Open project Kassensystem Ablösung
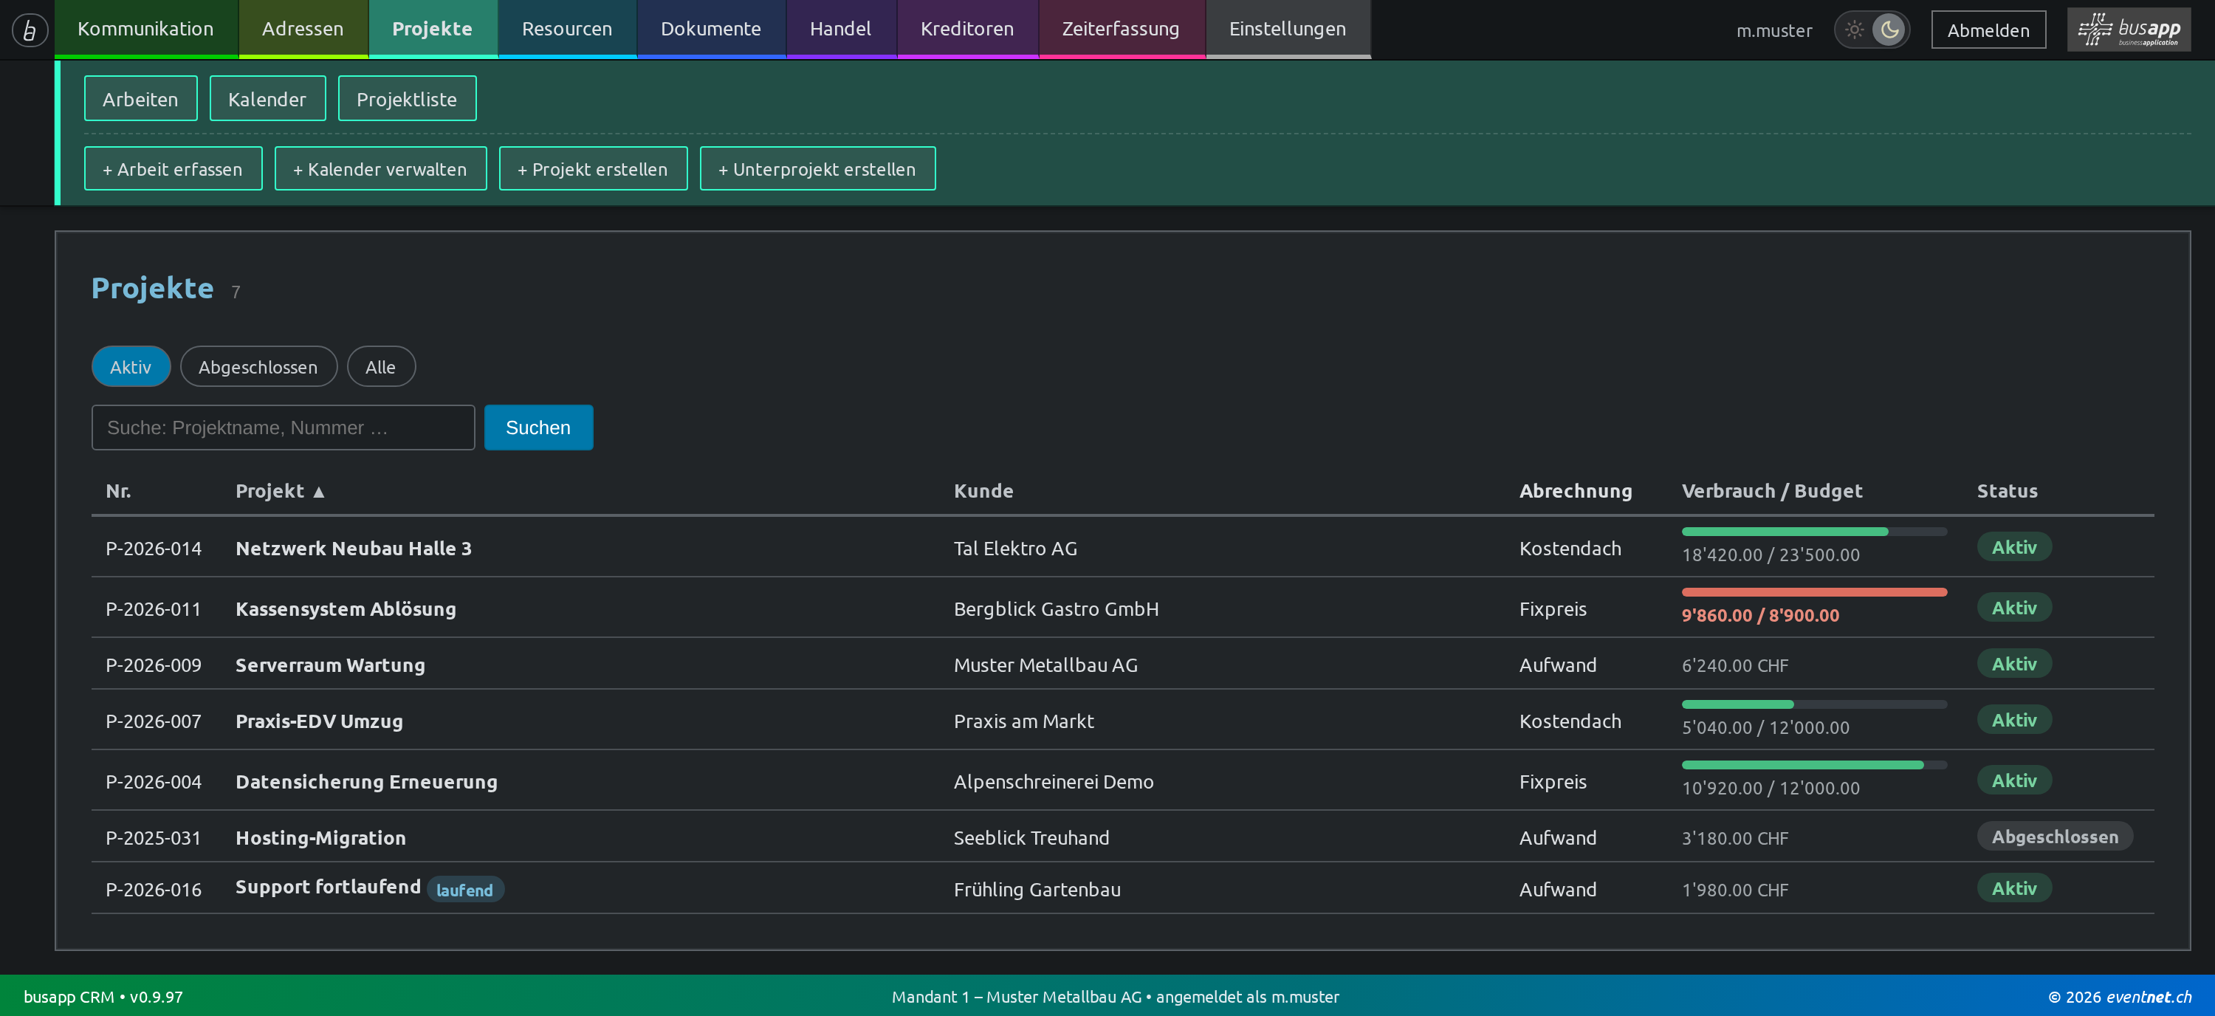The height and width of the screenshot is (1016, 2215). pyautogui.click(x=346, y=608)
